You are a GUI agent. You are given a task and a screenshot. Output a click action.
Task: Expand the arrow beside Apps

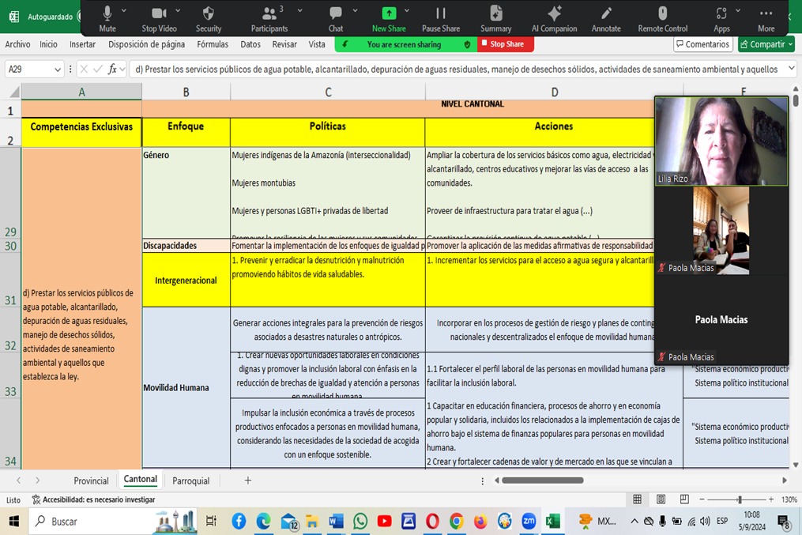point(737,11)
